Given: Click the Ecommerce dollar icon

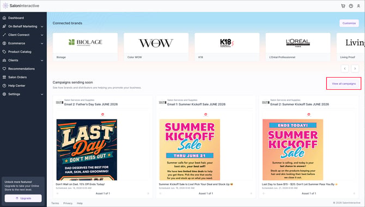Looking at the screenshot, I should [x=4, y=43].
